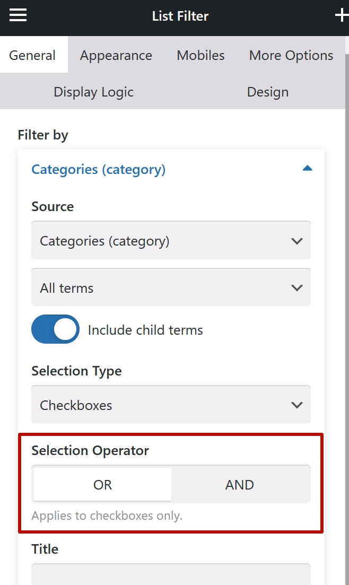This screenshot has width=349, height=585.
Task: Toggle Include child terms switch
Action: coord(55,329)
